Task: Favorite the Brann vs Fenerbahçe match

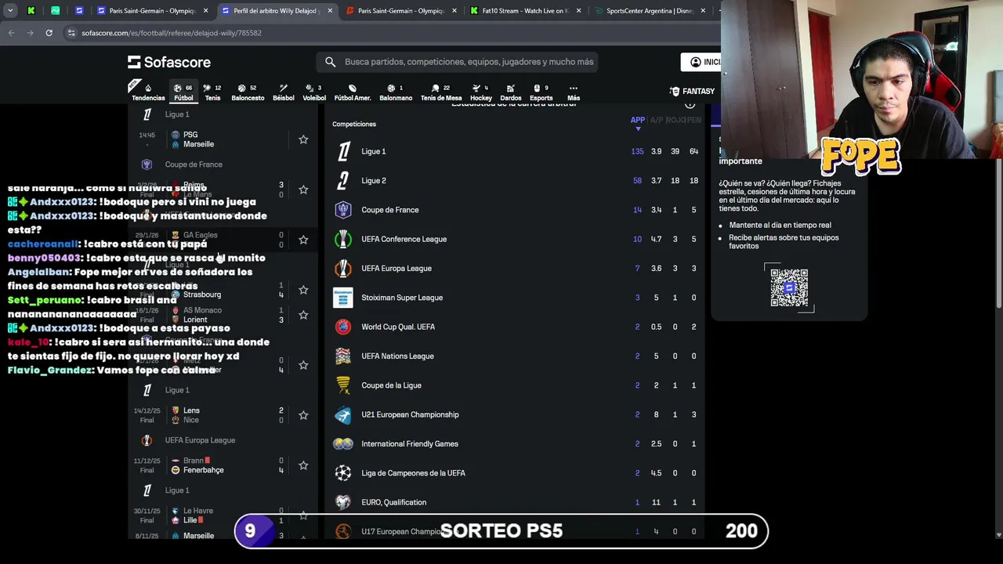Action: pyautogui.click(x=303, y=465)
